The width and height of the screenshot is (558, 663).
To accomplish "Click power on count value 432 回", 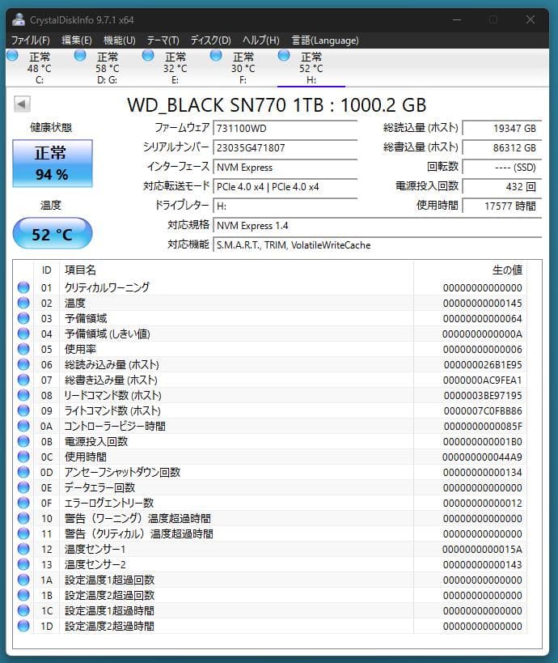I will tap(502, 186).
